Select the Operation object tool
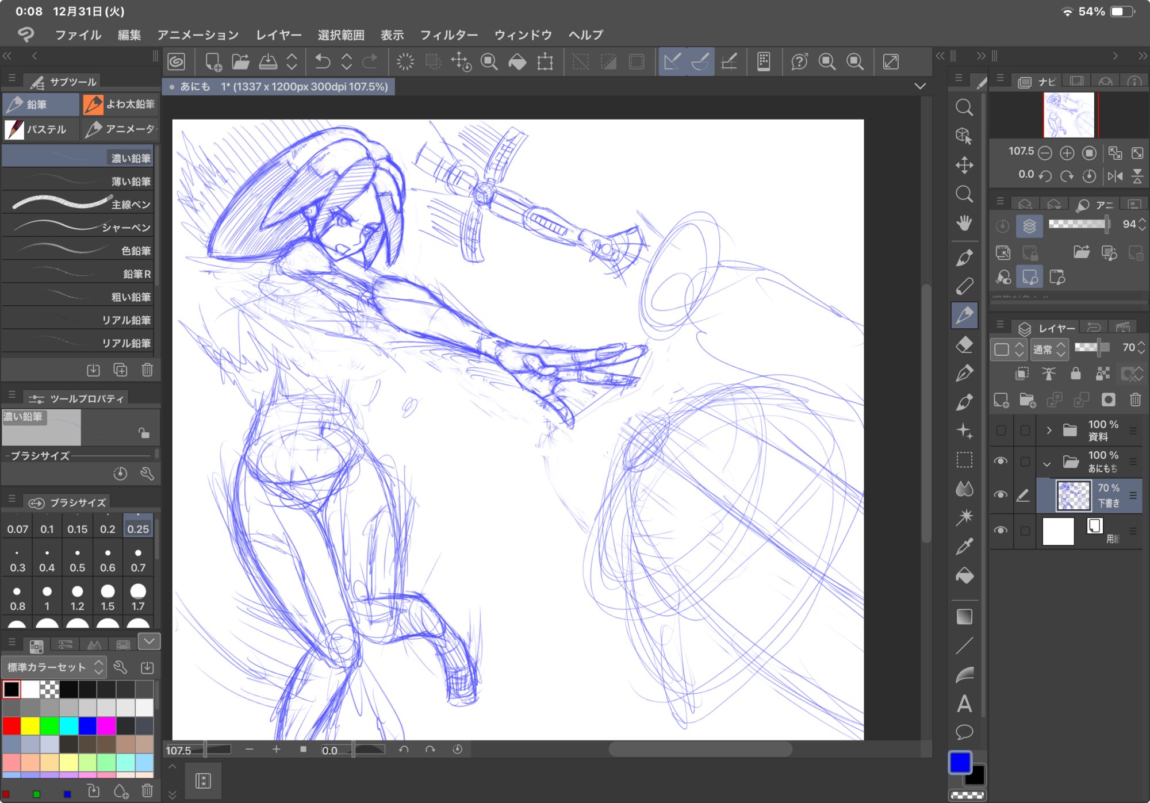 point(964,136)
